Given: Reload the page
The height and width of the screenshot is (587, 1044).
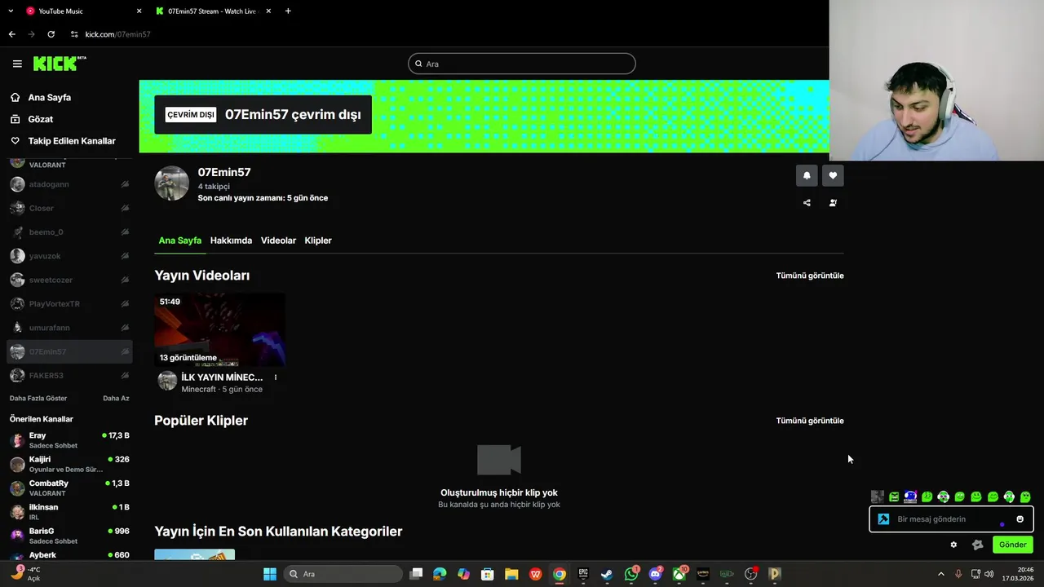Looking at the screenshot, I should point(51,34).
